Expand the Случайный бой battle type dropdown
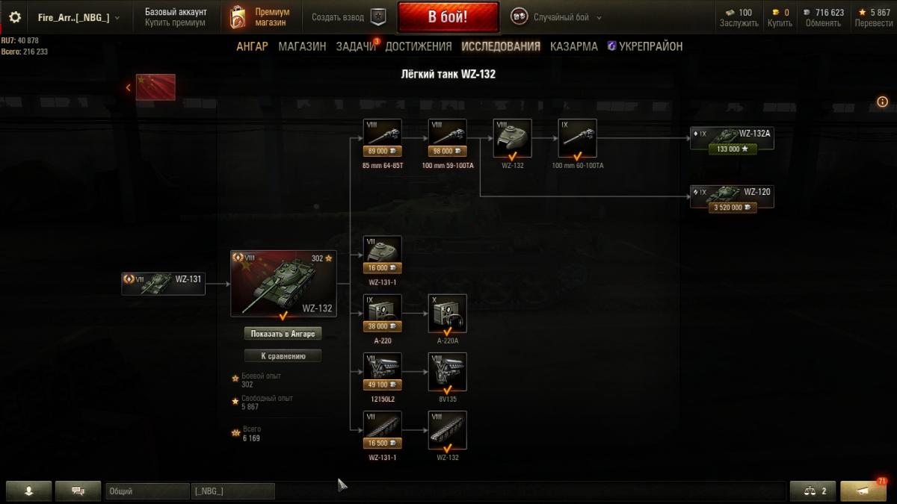The height and width of the screenshot is (504, 897). click(x=557, y=17)
